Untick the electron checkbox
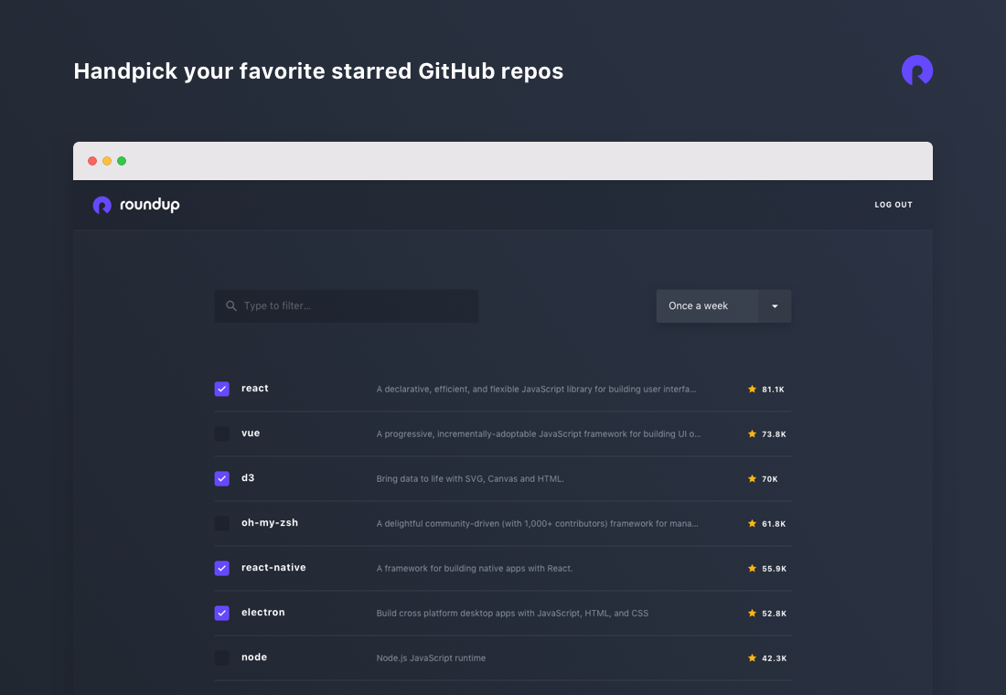This screenshot has width=1006, height=695. (x=222, y=613)
